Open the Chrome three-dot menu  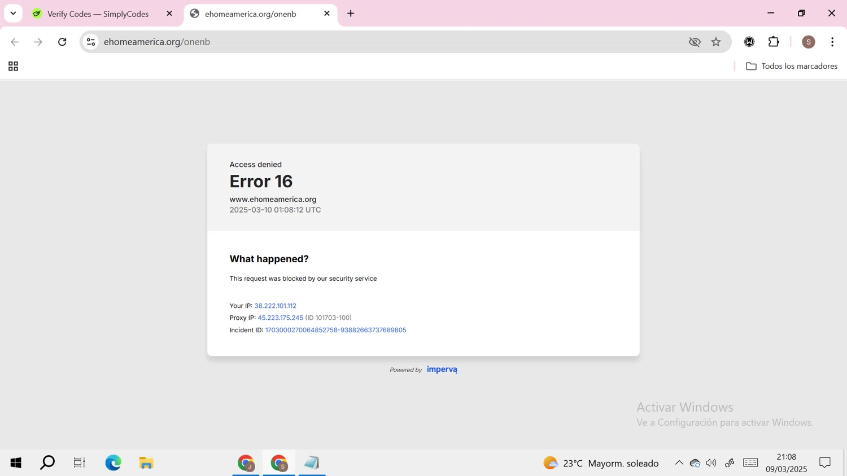point(832,42)
